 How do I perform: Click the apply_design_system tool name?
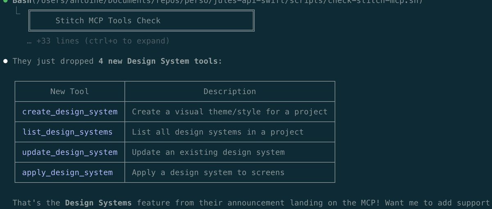coord(67,173)
